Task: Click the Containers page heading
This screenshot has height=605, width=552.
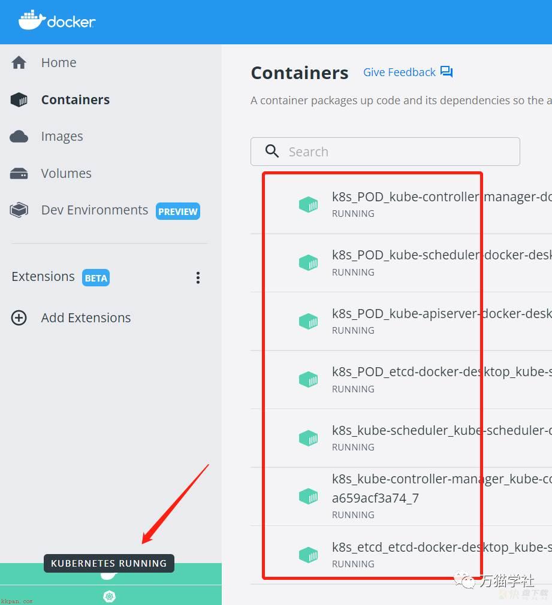Action: tap(300, 73)
